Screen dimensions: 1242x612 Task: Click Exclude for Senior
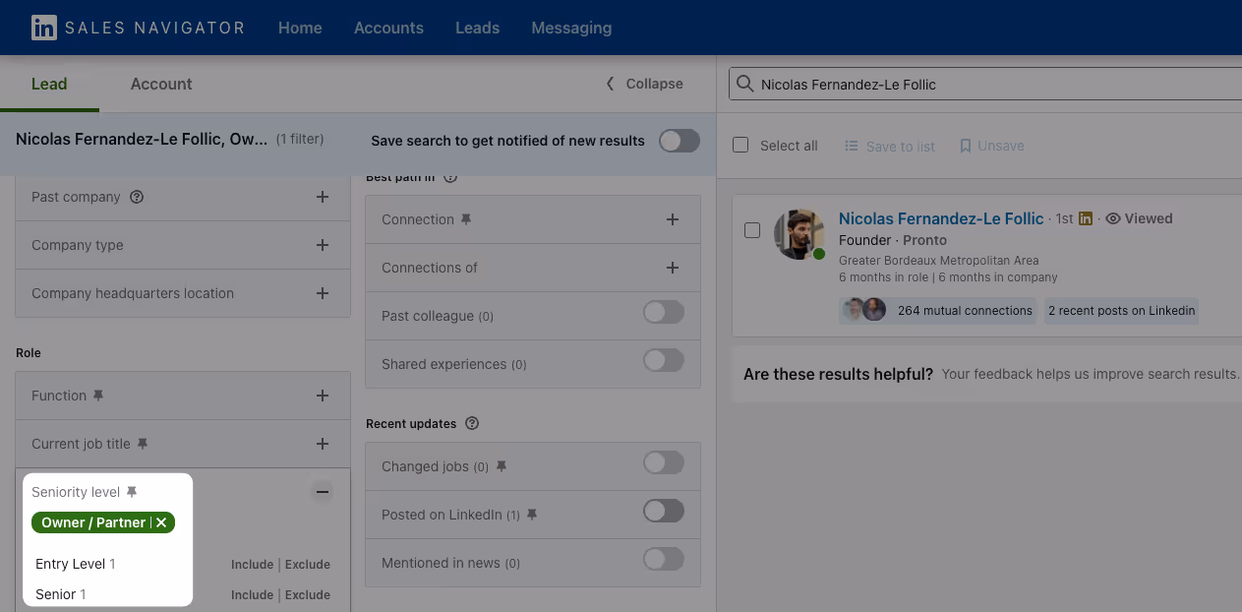[308, 595]
